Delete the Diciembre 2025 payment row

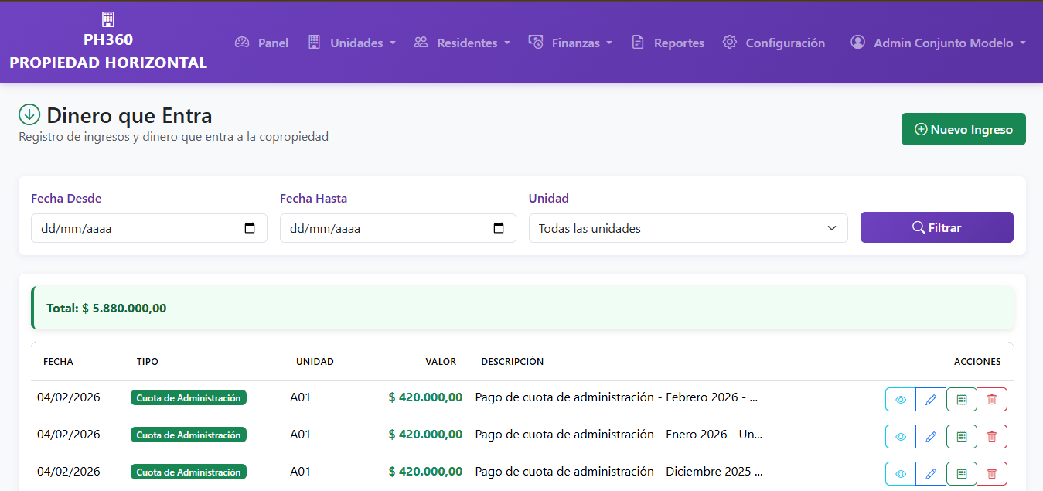992,474
